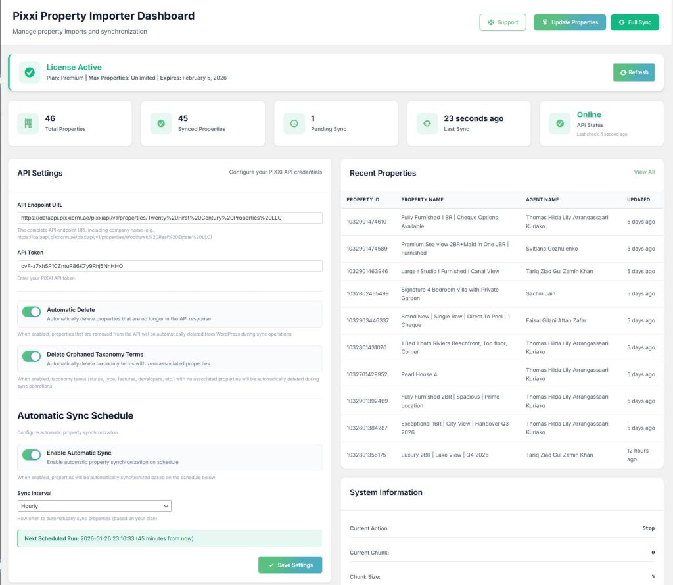Click the API Status online icon
The height and width of the screenshot is (585, 673).
click(560, 123)
